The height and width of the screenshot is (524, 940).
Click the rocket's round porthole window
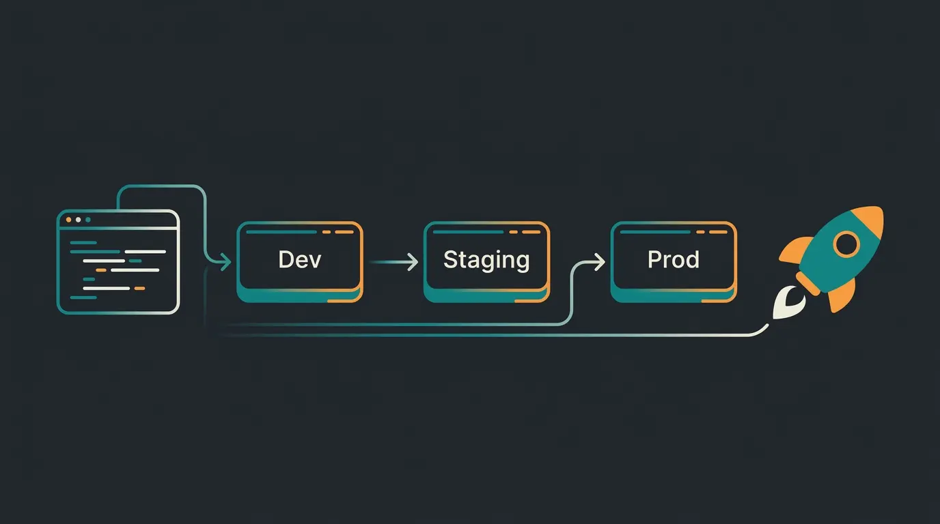tap(846, 244)
